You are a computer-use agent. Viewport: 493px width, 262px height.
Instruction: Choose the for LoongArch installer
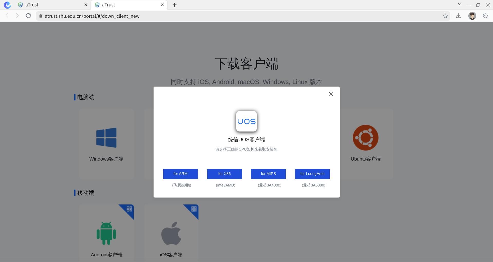coord(312,174)
